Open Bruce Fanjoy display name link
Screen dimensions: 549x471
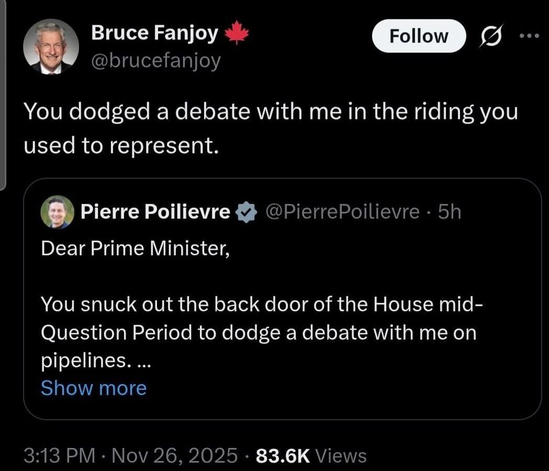[154, 33]
